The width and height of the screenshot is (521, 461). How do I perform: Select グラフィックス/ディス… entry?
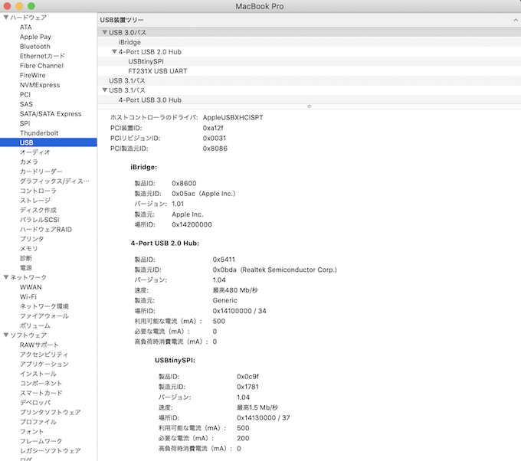[x=54, y=181]
